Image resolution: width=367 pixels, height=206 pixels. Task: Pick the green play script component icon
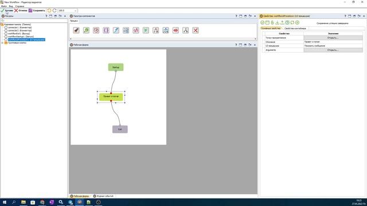coord(146,30)
